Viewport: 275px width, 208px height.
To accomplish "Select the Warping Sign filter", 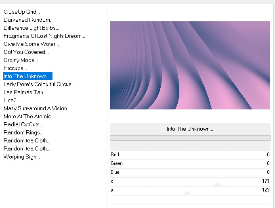I will click(22, 157).
